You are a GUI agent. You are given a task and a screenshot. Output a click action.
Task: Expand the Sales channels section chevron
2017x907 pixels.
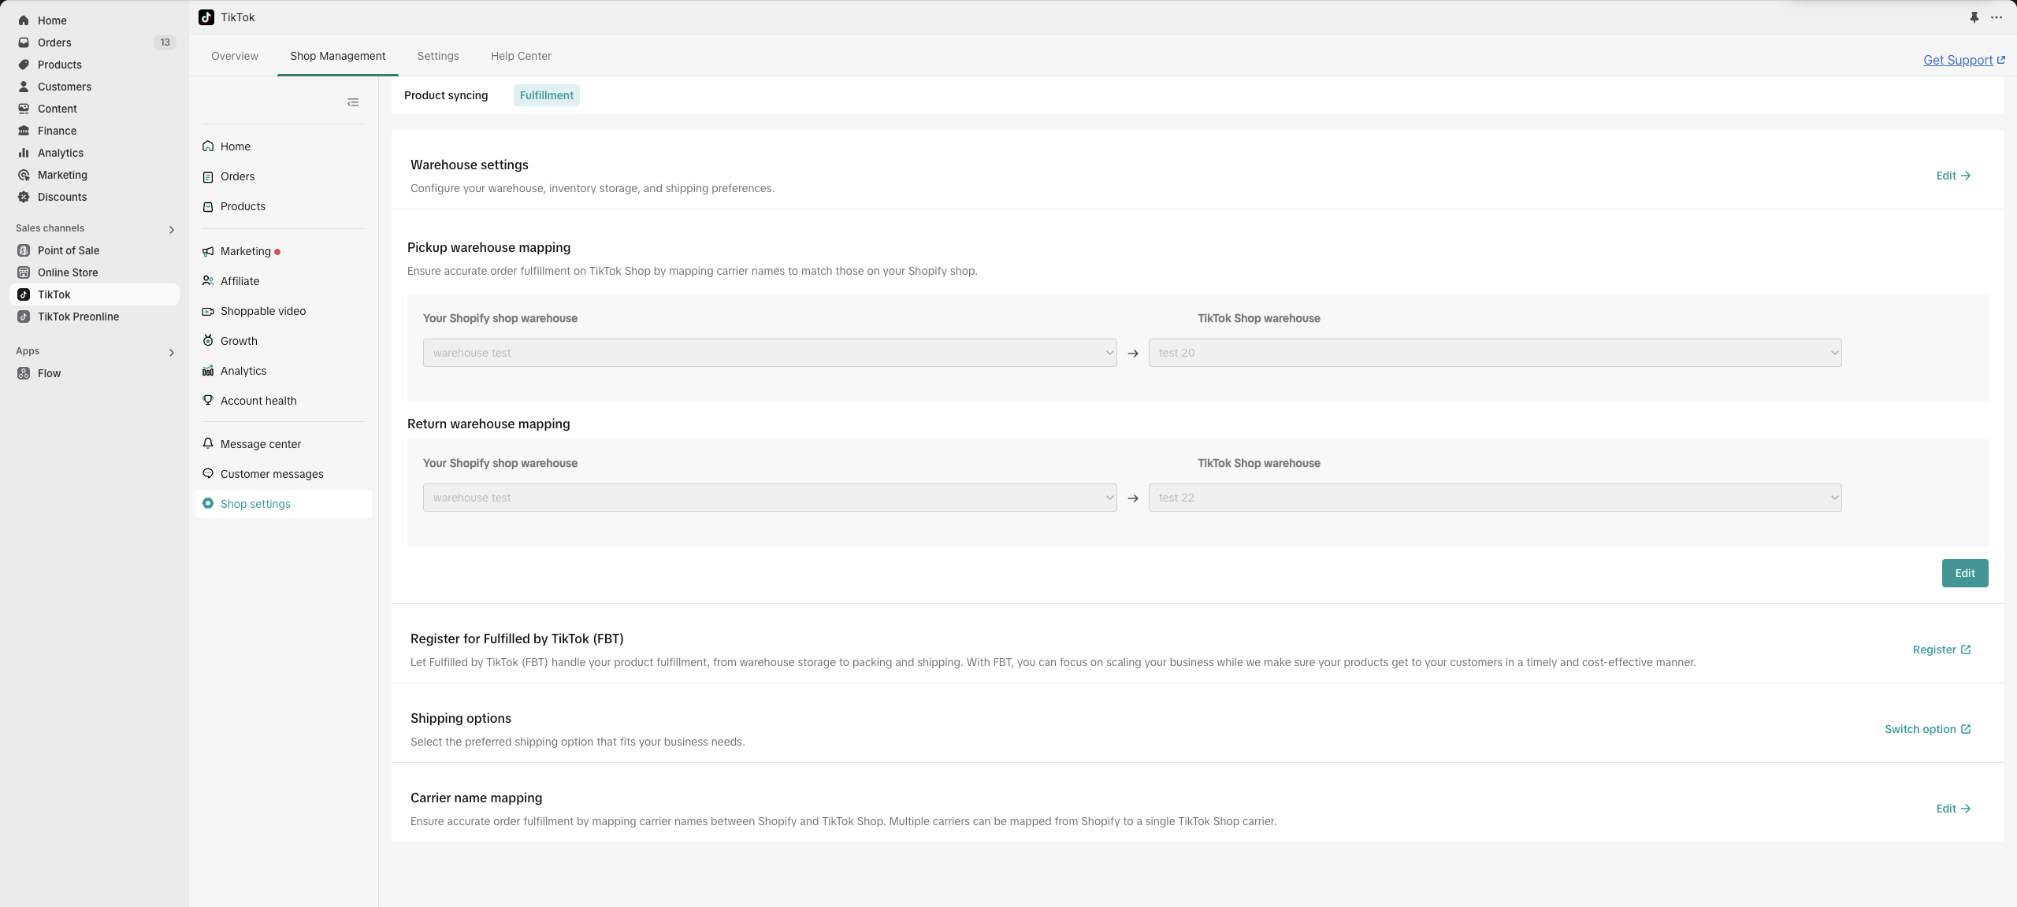point(172,229)
